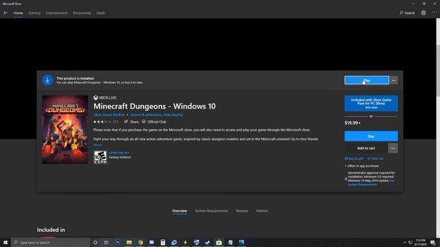Open more options next to Add to cart
The image size is (440, 247).
393,148
